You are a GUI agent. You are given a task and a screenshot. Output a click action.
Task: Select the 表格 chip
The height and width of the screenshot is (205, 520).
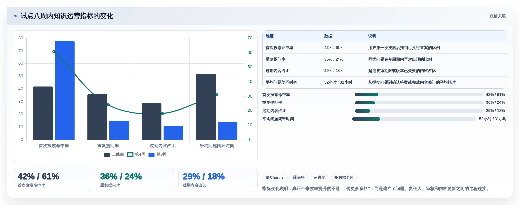[x=299, y=178]
